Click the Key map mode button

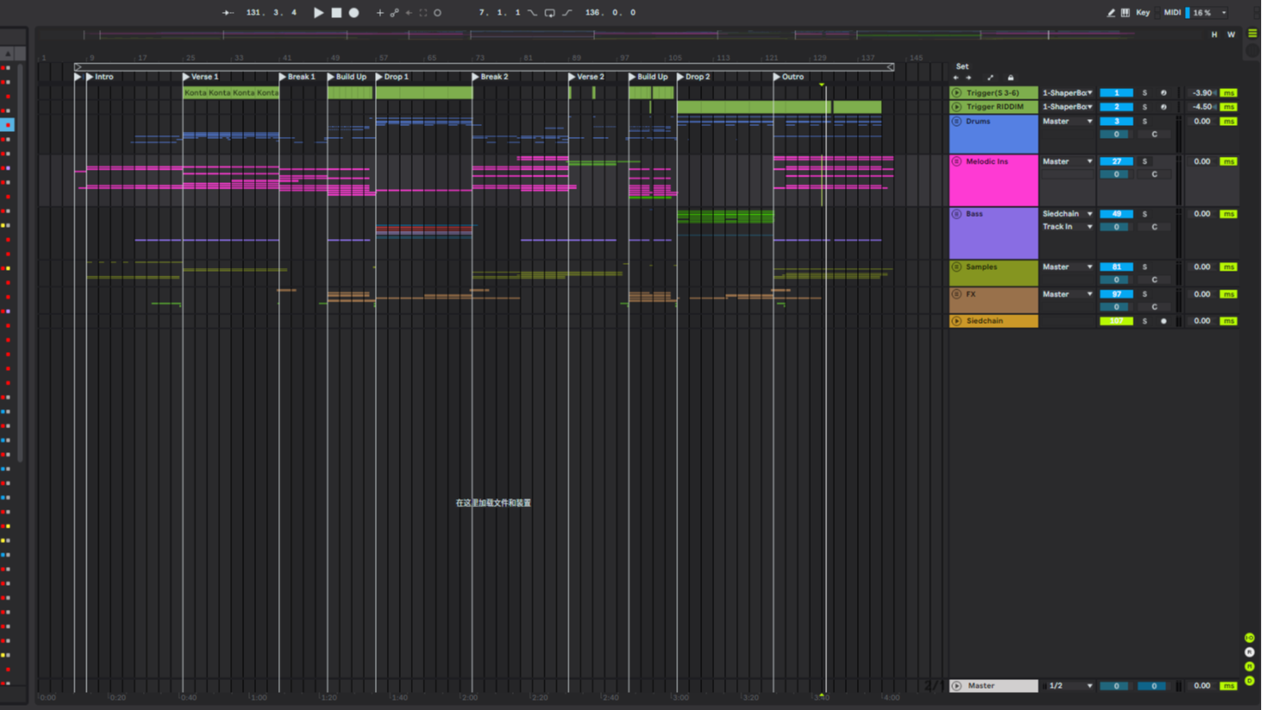pos(1142,13)
